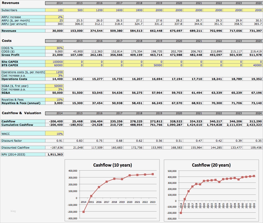Click the Cashflow (10 years) chart title
Image resolution: width=263 pixels, height=223 pixels.
pyautogui.click(x=113, y=165)
